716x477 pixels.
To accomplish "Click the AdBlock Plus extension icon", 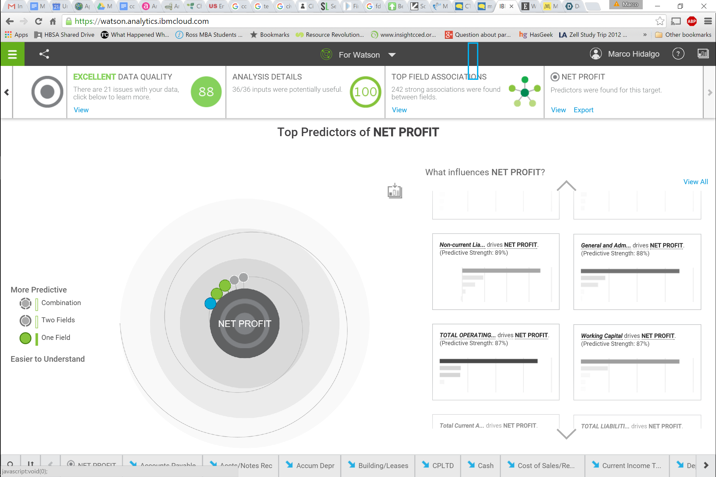I will click(x=692, y=22).
